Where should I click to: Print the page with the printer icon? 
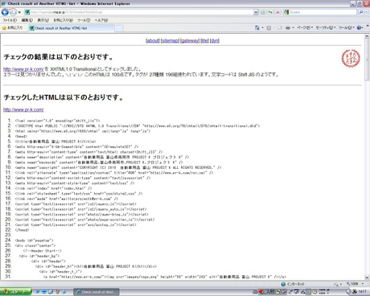click(x=288, y=27)
